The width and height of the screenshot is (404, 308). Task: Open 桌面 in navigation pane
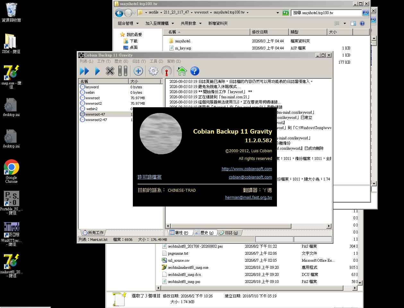(131, 48)
